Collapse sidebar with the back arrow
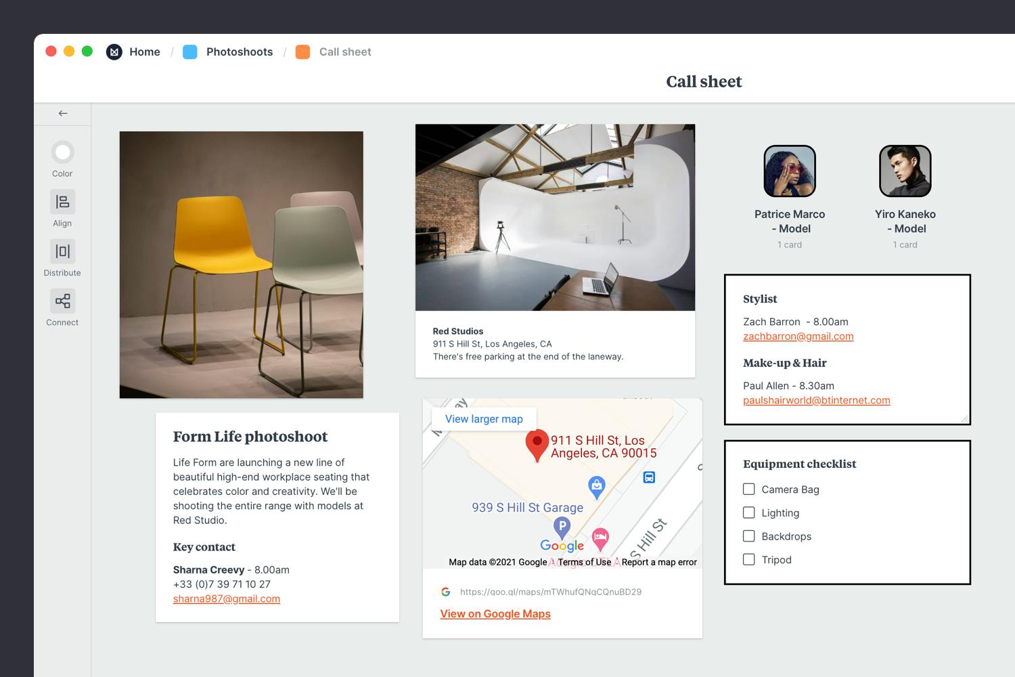The image size is (1015, 677). (63, 113)
